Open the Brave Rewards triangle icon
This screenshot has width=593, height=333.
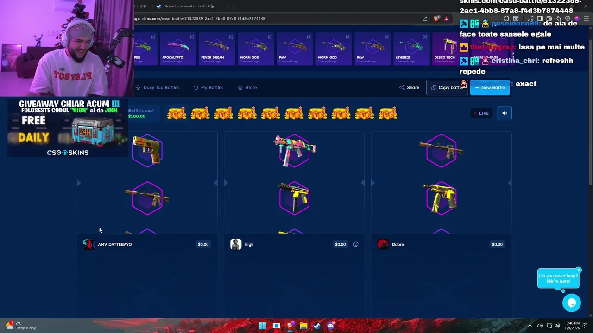446,18
